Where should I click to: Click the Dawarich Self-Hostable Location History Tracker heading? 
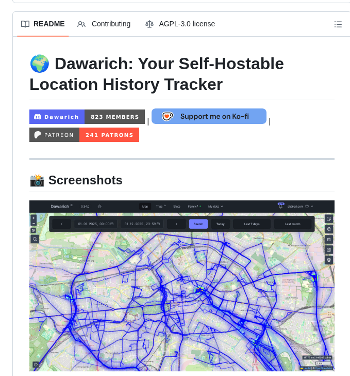pyautogui.click(x=157, y=74)
